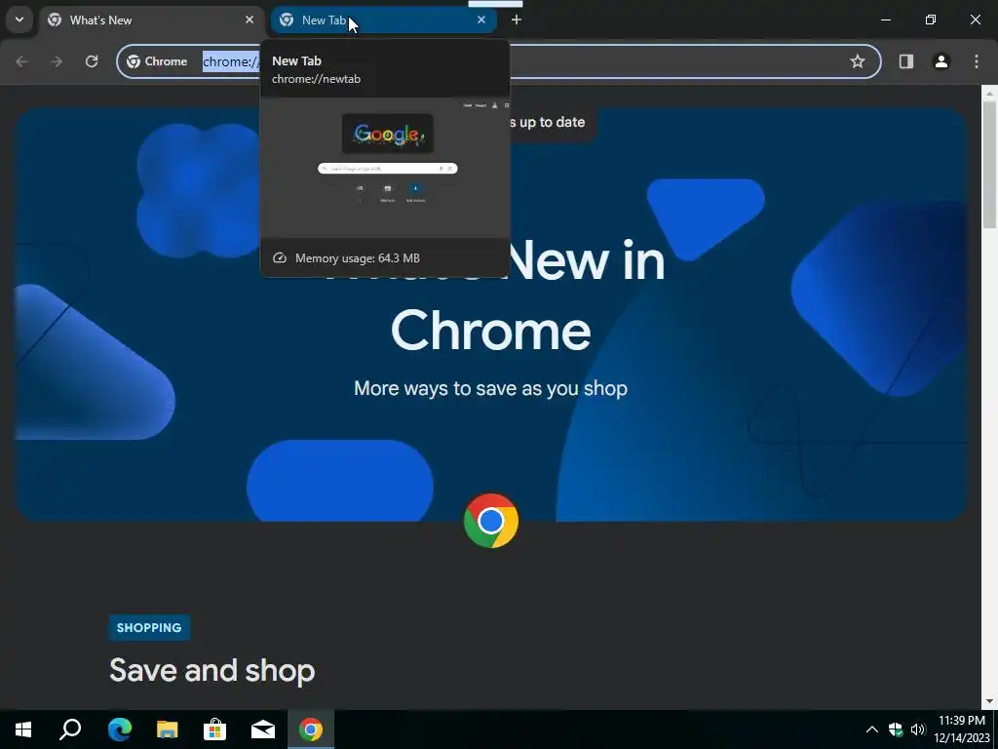Click the Memory usage 64.3 MB text
998x749 pixels.
point(357,257)
